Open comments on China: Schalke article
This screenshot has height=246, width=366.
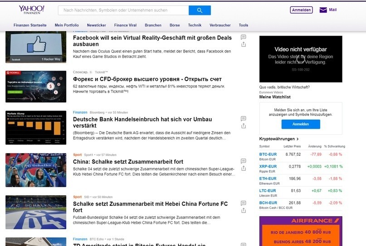tap(243, 161)
